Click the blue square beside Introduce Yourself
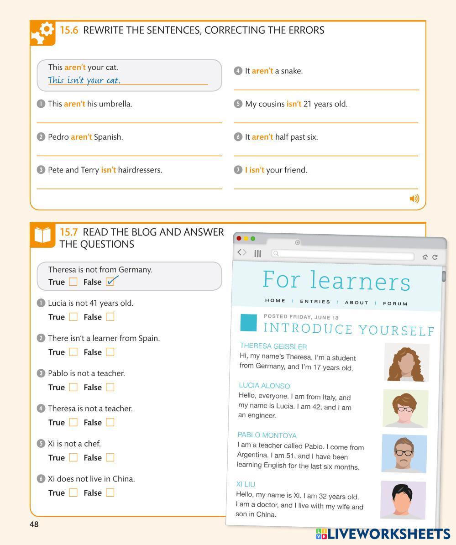The image size is (456, 545). (248, 322)
